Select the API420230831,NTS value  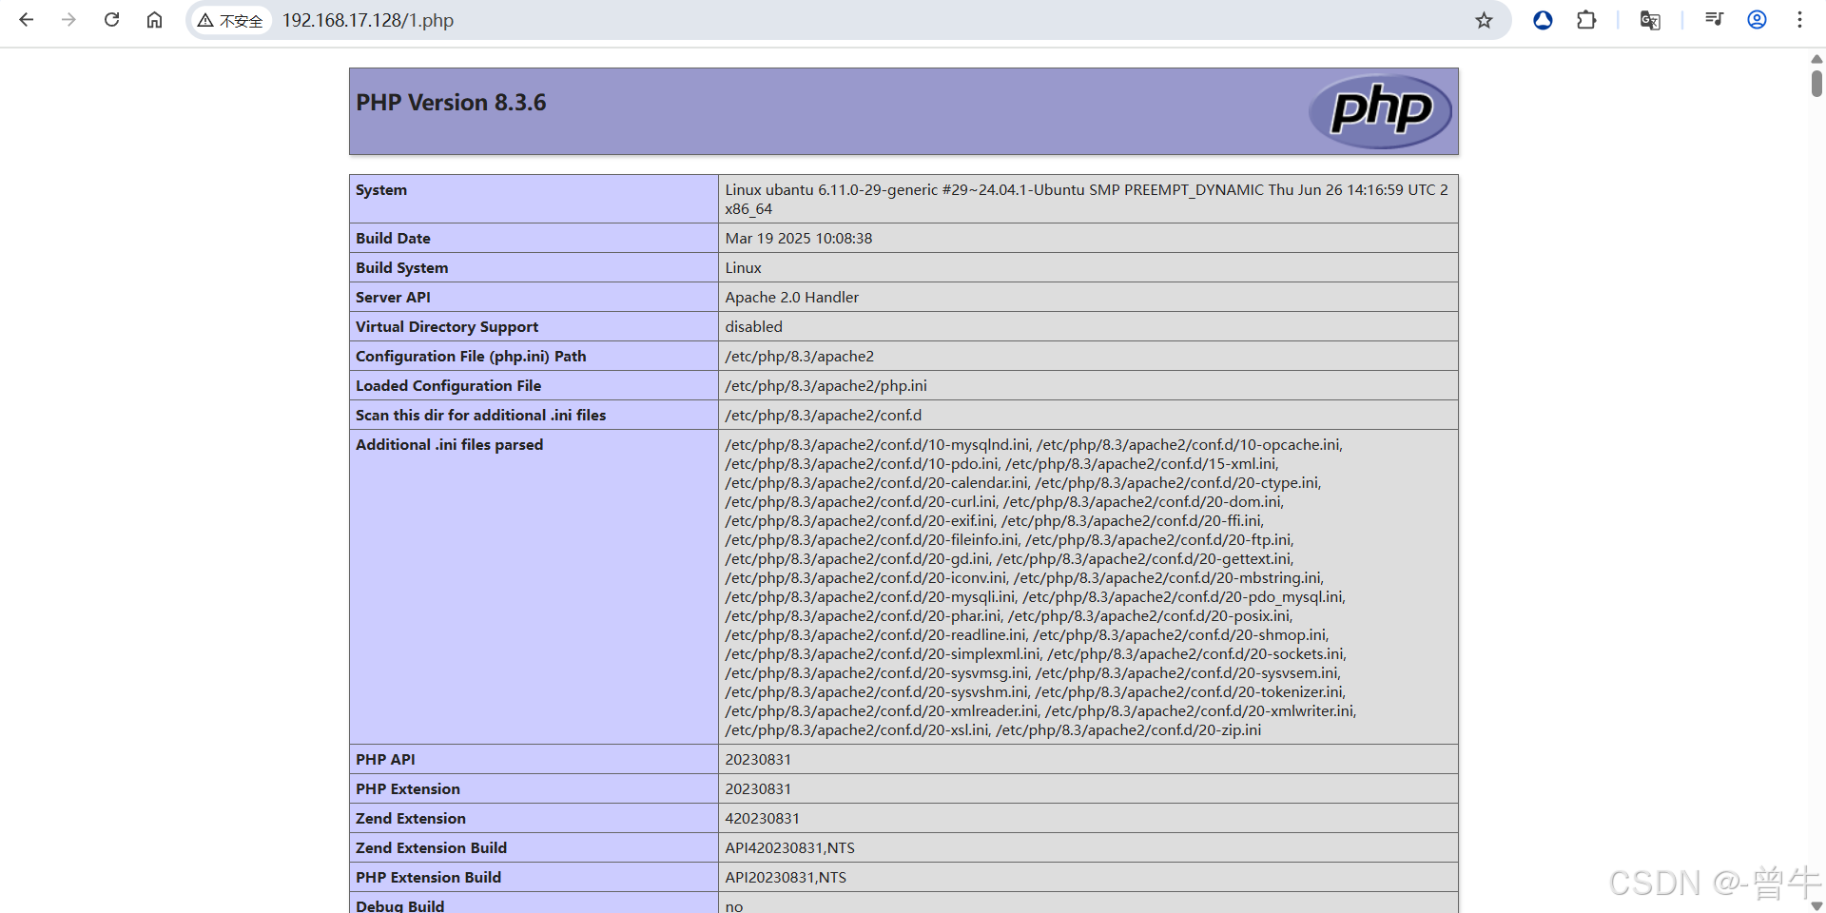(x=789, y=848)
